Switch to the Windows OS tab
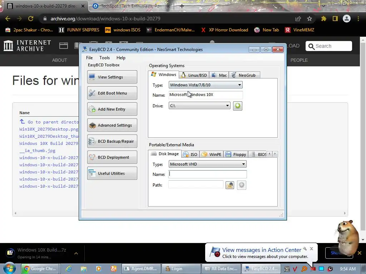Screen dimensions: 366x274 click(164, 75)
